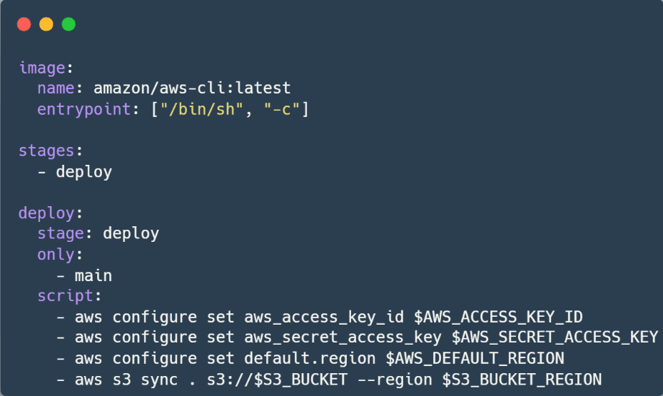This screenshot has height=396, width=663.
Task: Click the yellow minimize window dot
Action: pyautogui.click(x=46, y=24)
